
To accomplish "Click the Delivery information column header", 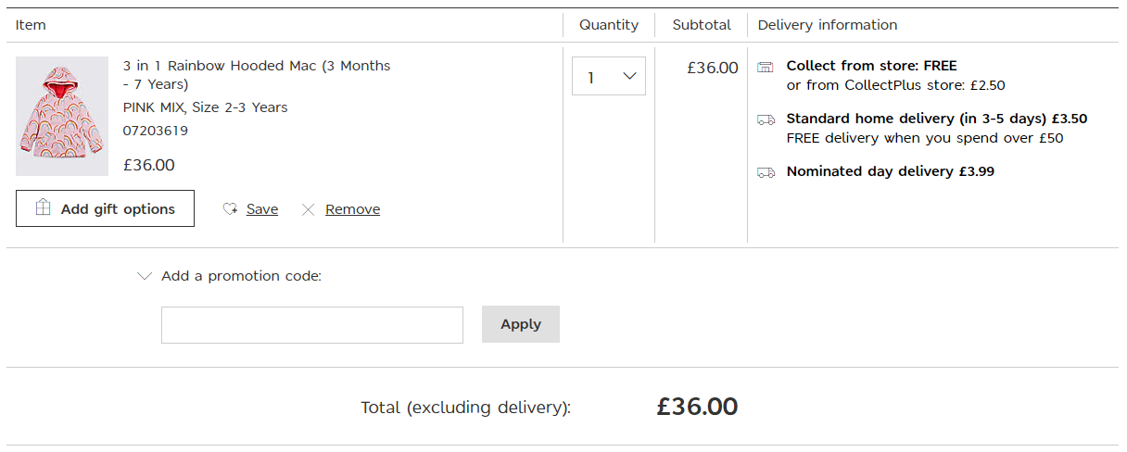I will click(x=827, y=25).
